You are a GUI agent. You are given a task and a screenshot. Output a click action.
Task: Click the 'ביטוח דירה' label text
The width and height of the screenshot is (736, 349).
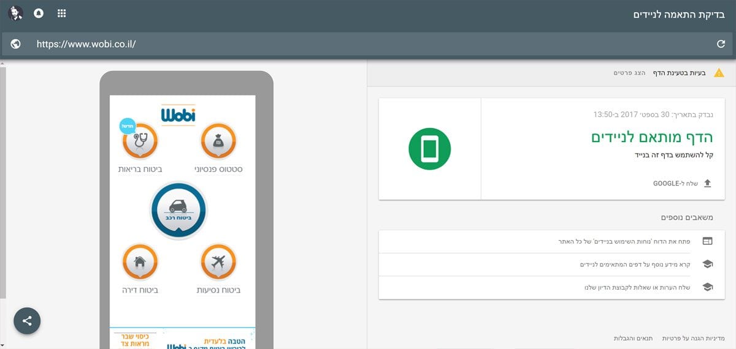(x=140, y=290)
